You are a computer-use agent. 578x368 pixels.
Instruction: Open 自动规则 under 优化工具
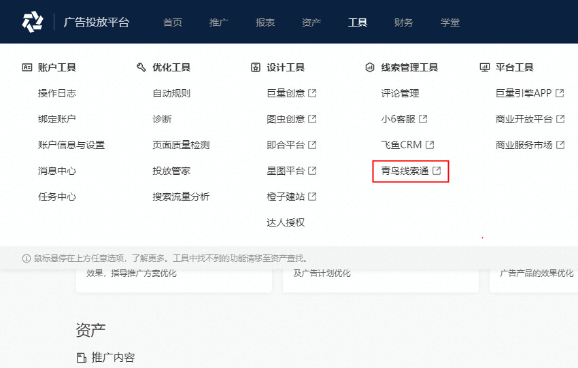tap(171, 93)
